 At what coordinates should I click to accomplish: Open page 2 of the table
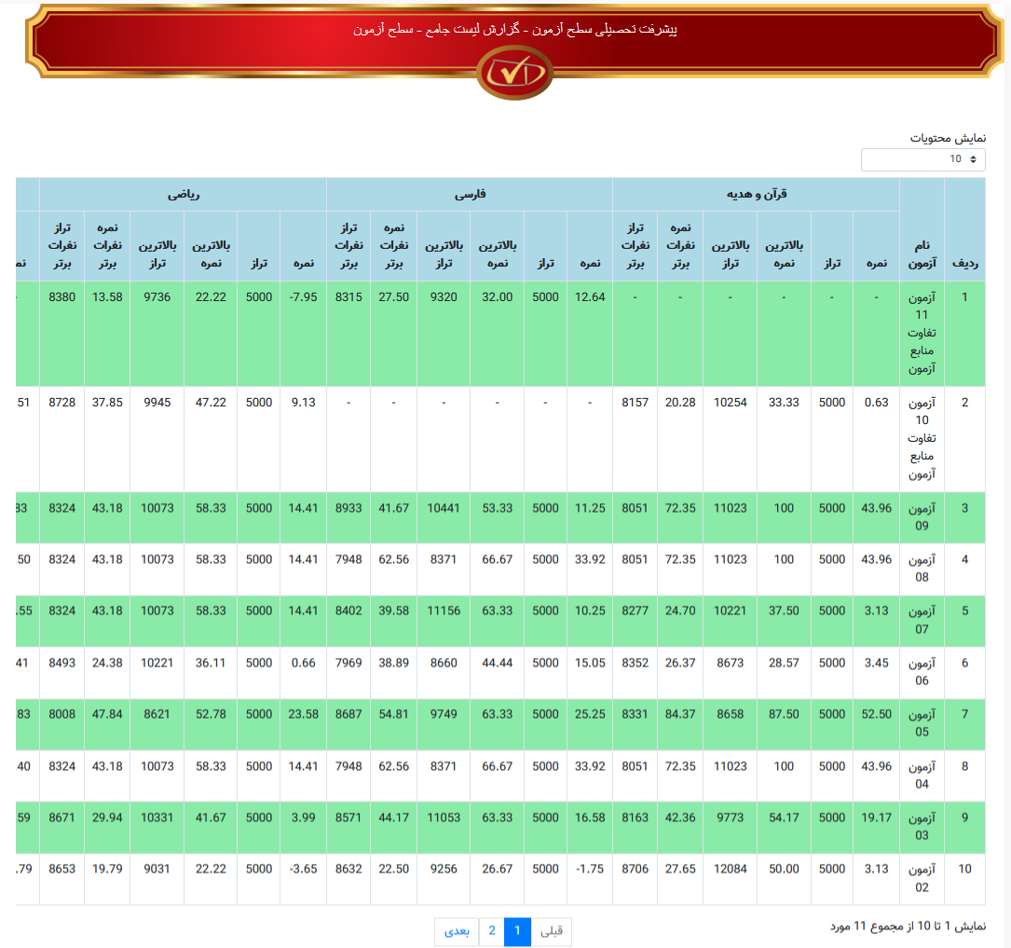coord(491,931)
